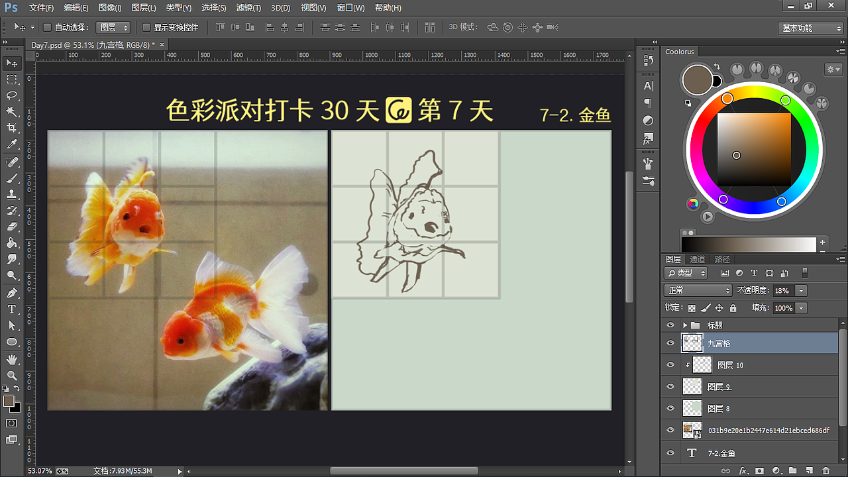Screen dimensions: 848x477
Task: Click the opacity 18% input field
Action: 783,291
